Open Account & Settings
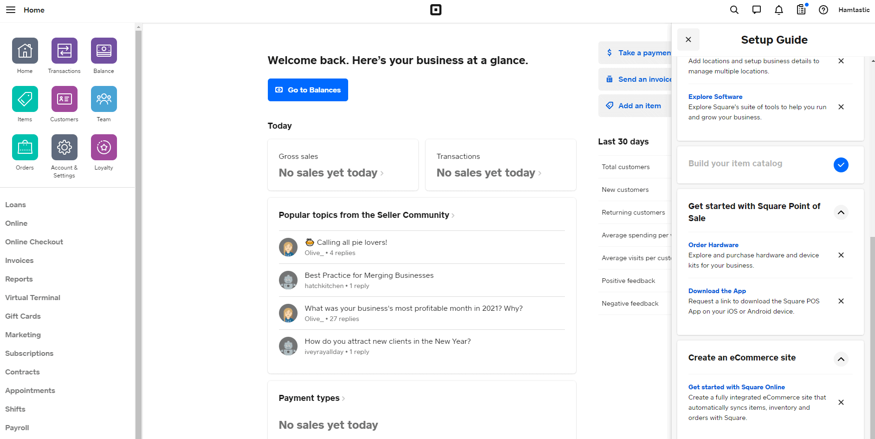This screenshot has width=875, height=439. click(64, 147)
